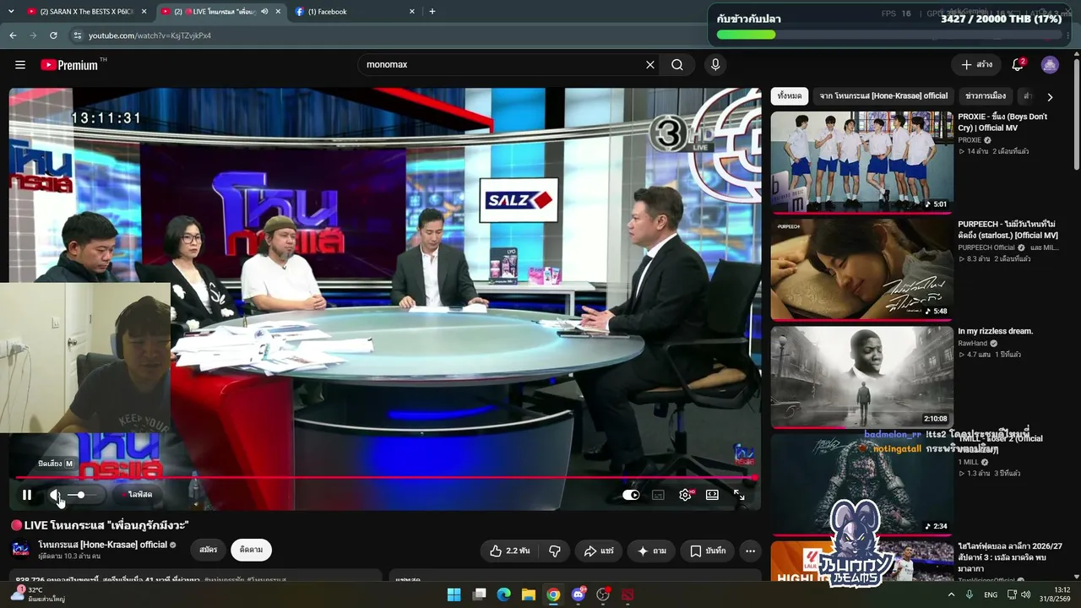Open Task View on the taskbar
This screenshot has height=608, width=1081.
tap(480, 594)
